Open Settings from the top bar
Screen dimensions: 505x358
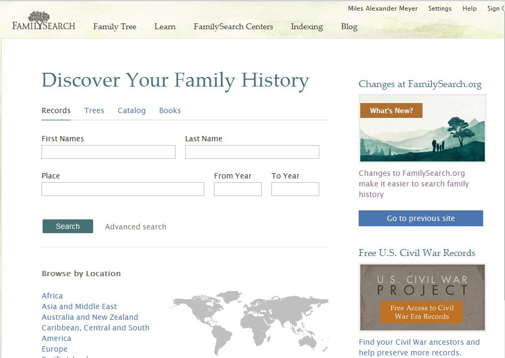pos(440,8)
